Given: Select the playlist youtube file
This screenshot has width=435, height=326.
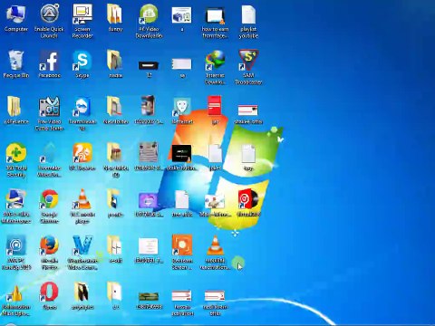Looking at the screenshot, I should 248,21.
